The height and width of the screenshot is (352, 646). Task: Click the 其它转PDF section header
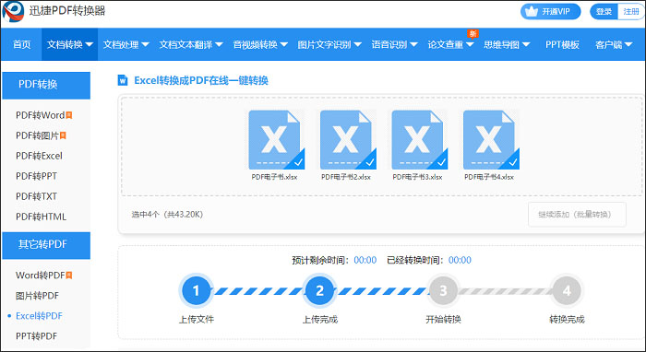pyautogui.click(x=46, y=245)
